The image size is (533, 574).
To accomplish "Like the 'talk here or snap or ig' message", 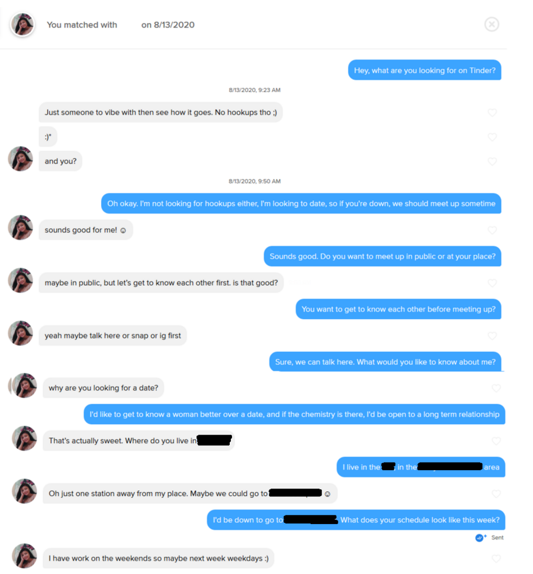I will [492, 336].
